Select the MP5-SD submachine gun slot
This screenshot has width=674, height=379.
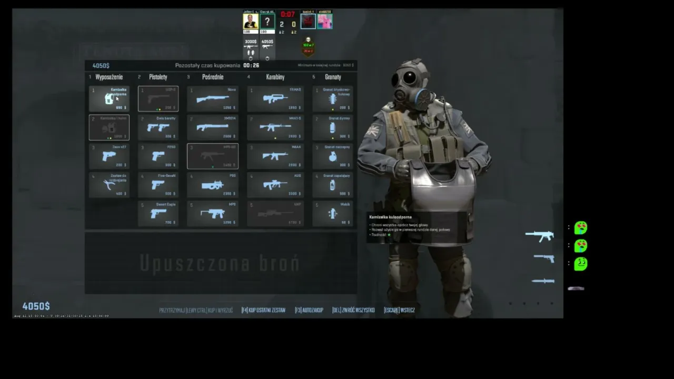coord(213,156)
